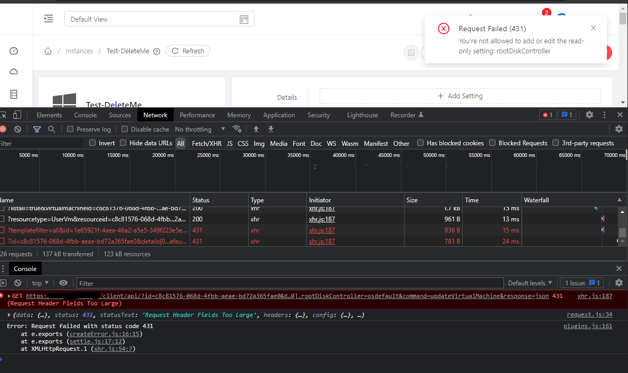Open the Default levels dropdown

(x=529, y=283)
